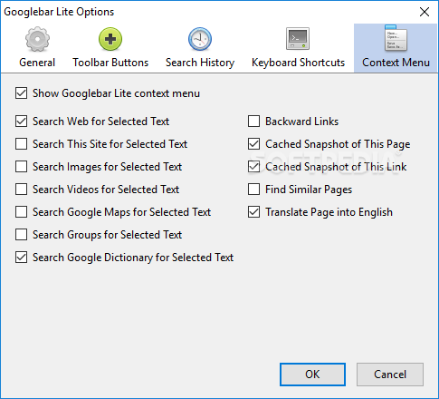Confirm settings with the OK button
The width and height of the screenshot is (439, 399).
point(312,375)
